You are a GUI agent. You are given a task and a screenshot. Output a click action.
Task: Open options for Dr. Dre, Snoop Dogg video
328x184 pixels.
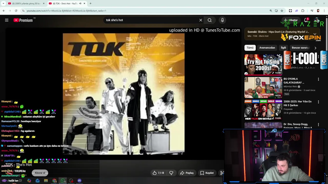318,125
